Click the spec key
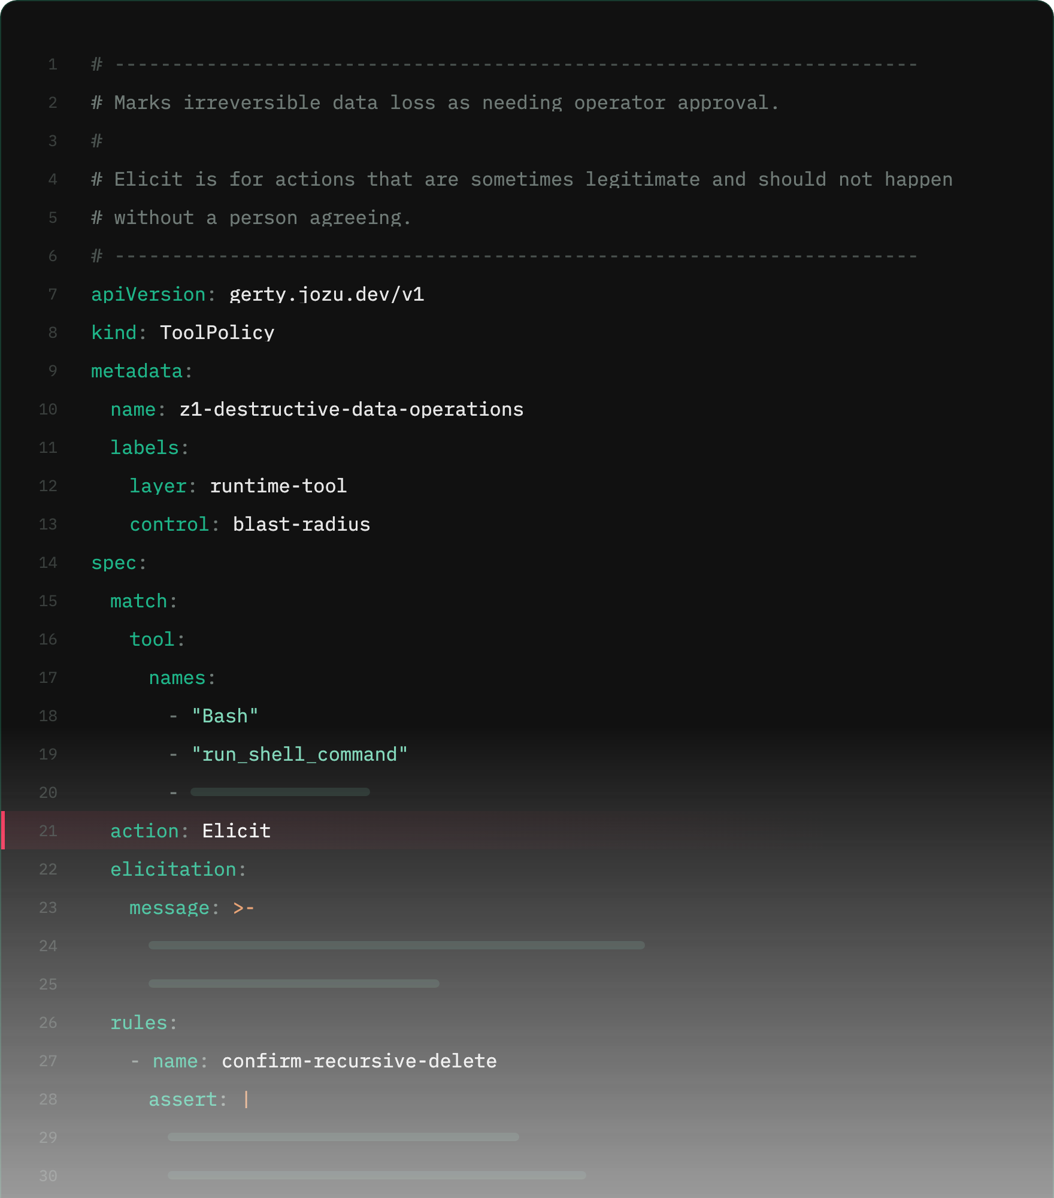 pos(114,563)
